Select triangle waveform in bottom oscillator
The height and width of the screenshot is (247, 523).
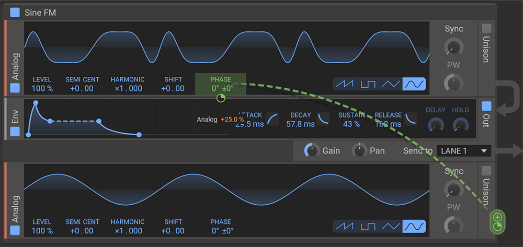coord(391,226)
